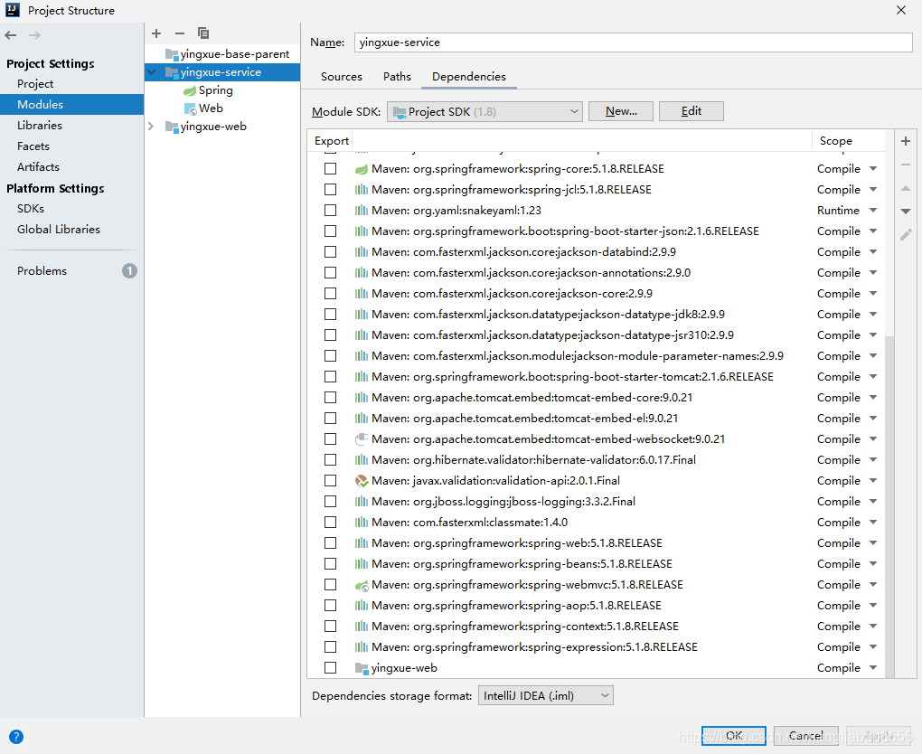
Task: Move dependency up arrow icon
Action: coord(906,188)
